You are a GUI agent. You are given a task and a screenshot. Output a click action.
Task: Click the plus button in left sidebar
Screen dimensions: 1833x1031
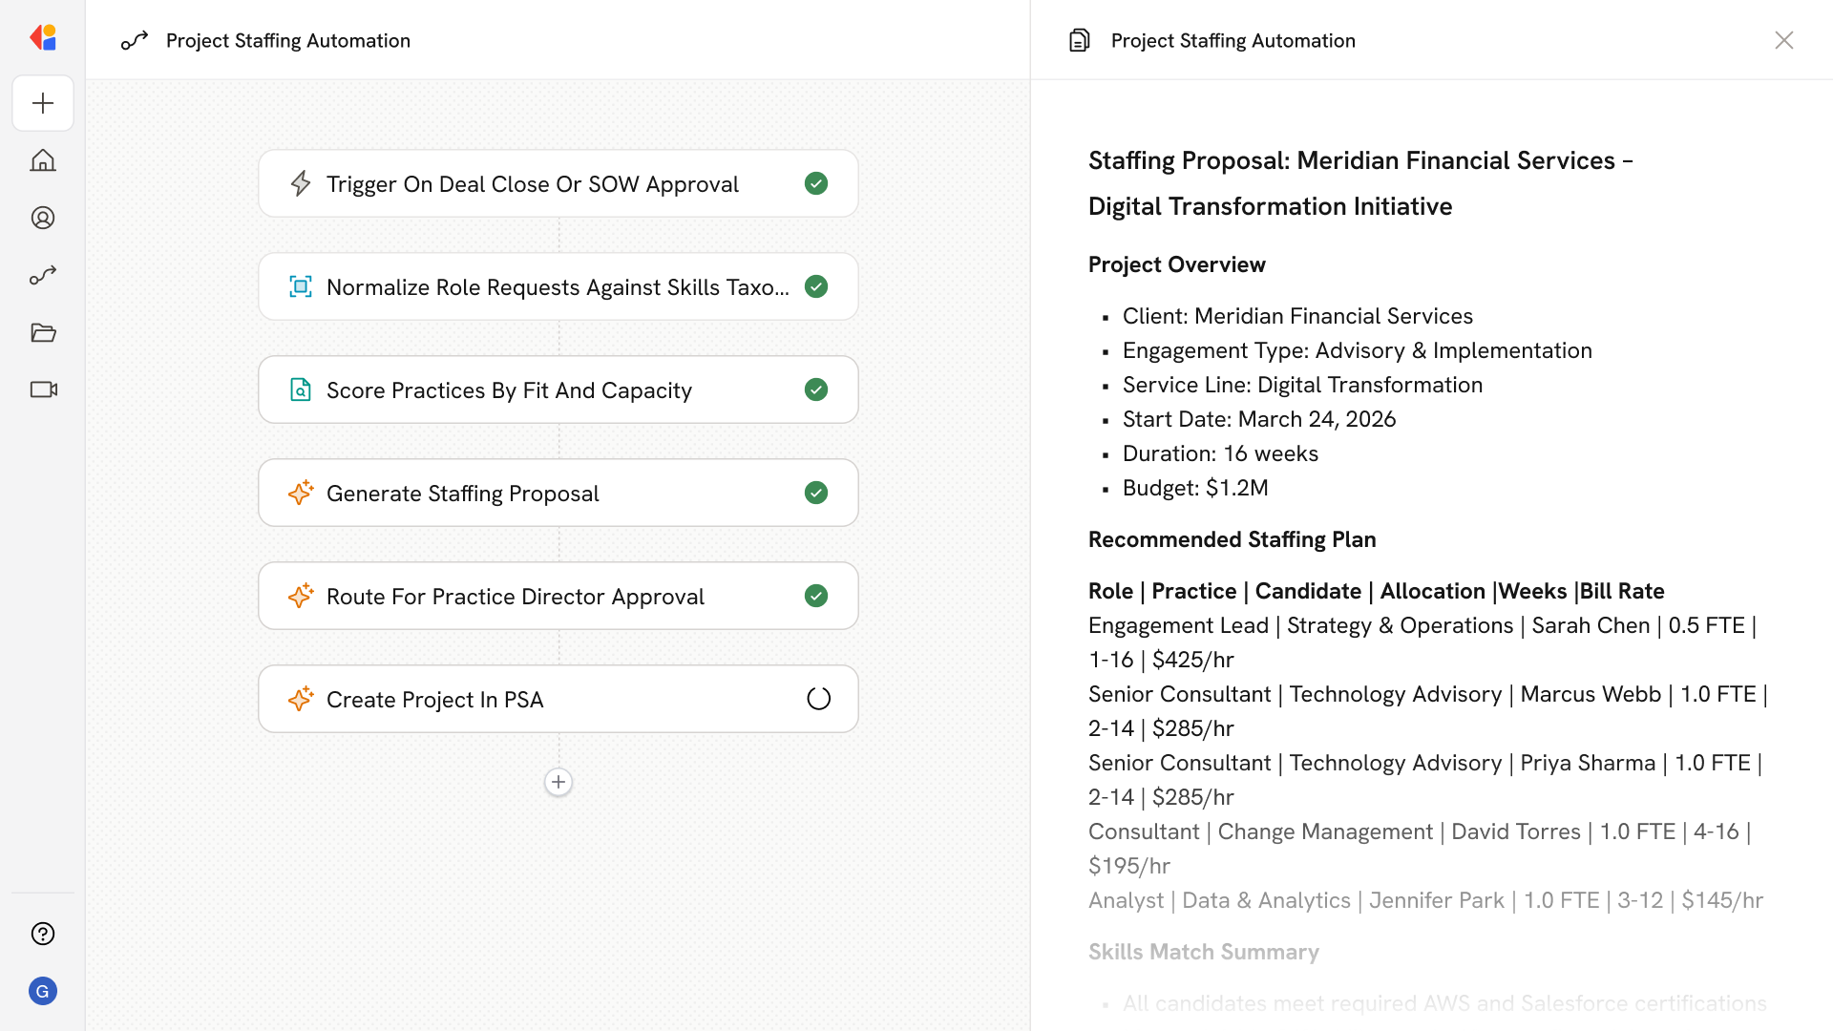[x=43, y=103]
